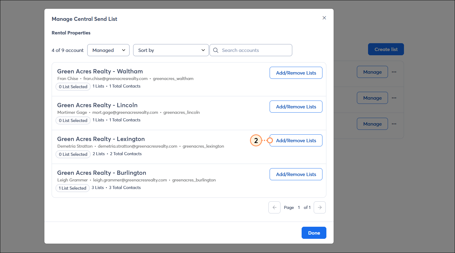
Task: Click the 0 List Selected badge for Waltham
Action: (x=73, y=87)
